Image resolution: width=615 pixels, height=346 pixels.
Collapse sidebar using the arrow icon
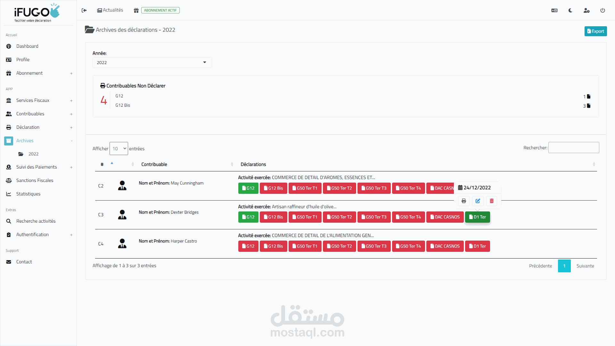coord(84,10)
